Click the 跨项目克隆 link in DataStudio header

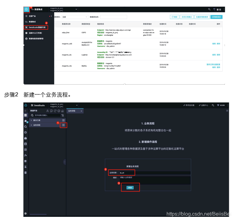click(189, 105)
